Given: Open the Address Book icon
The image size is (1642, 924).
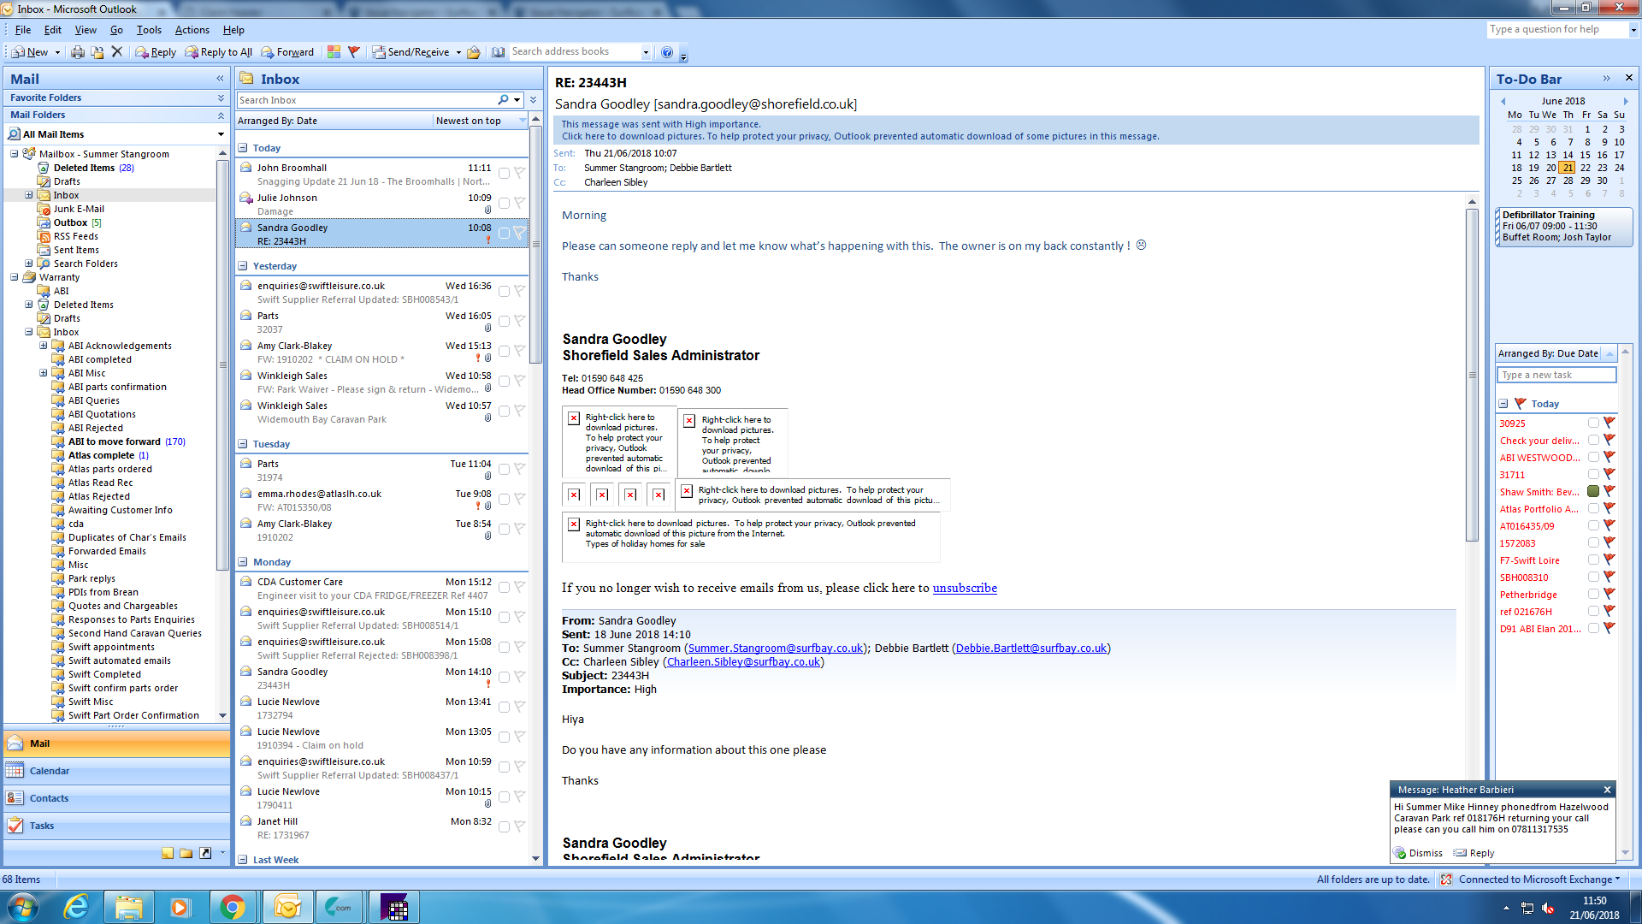Looking at the screenshot, I should 499,52.
